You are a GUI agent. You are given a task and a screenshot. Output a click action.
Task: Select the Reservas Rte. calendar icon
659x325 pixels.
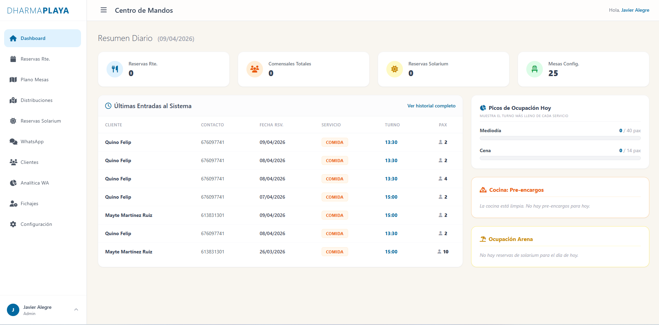pyautogui.click(x=13, y=59)
